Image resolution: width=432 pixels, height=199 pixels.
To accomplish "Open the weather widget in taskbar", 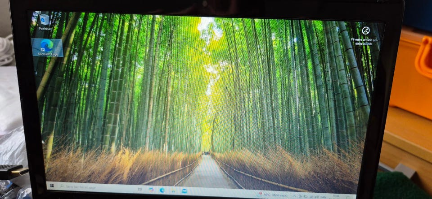I will pos(273,195).
